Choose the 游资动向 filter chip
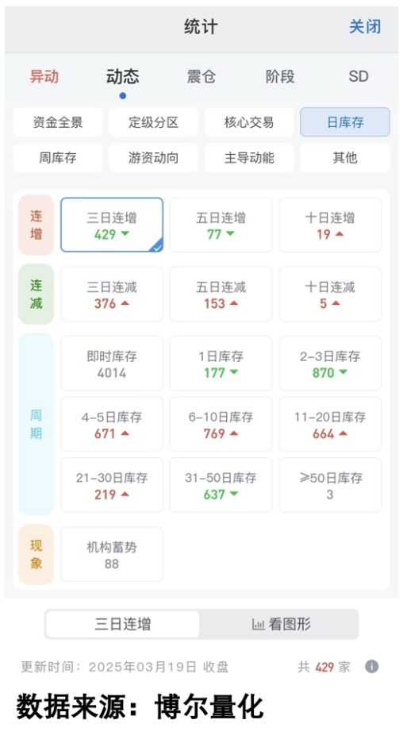This screenshot has height=739, width=403. [153, 157]
